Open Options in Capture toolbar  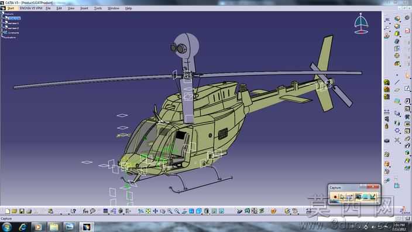click(349, 197)
